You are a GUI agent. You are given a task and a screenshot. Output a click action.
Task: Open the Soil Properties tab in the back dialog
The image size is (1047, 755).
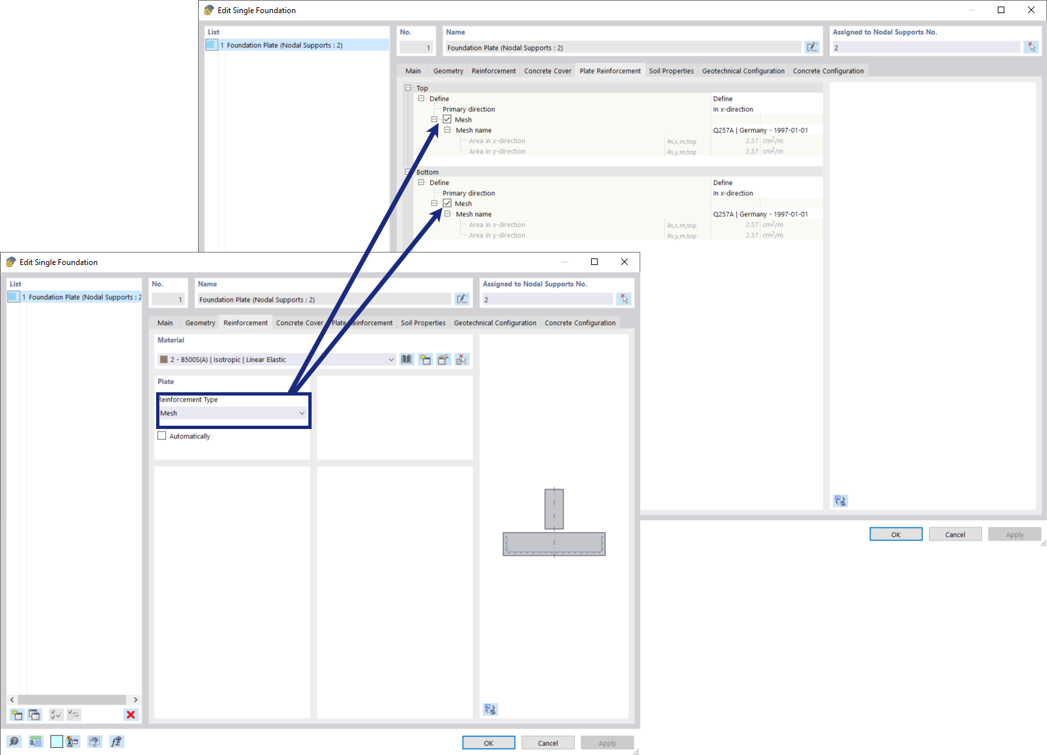pyautogui.click(x=671, y=71)
